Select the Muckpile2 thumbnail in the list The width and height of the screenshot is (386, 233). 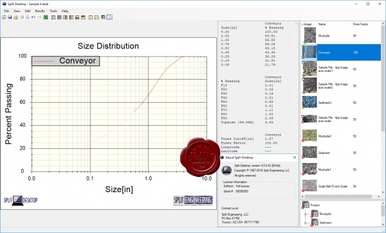(309, 136)
